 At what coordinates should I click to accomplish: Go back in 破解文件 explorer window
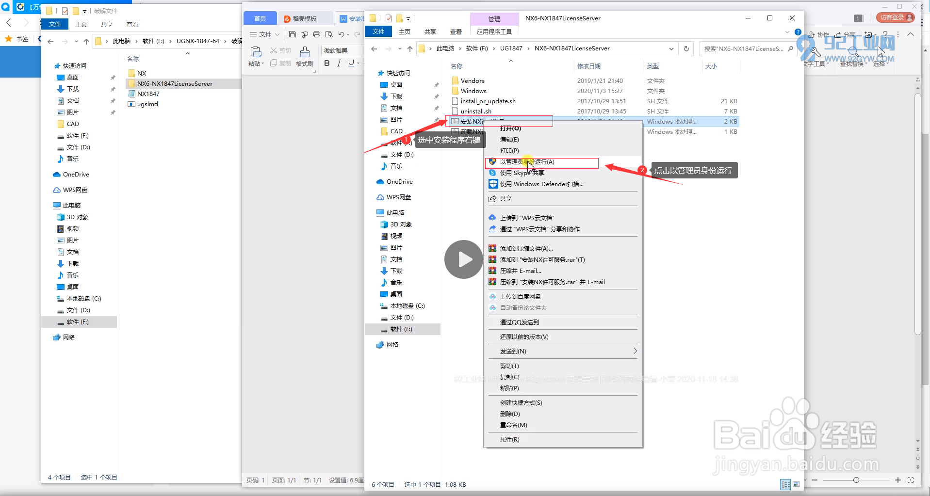(50, 41)
